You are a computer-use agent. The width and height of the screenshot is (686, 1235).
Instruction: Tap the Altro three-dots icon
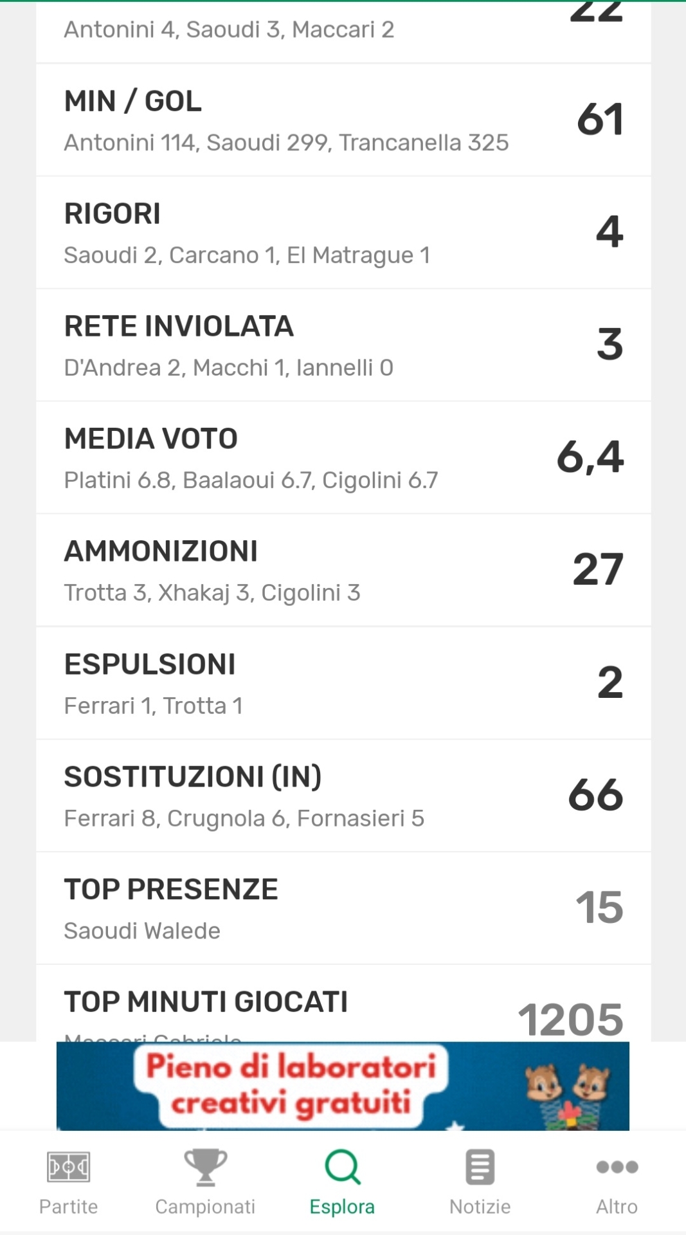617,1167
